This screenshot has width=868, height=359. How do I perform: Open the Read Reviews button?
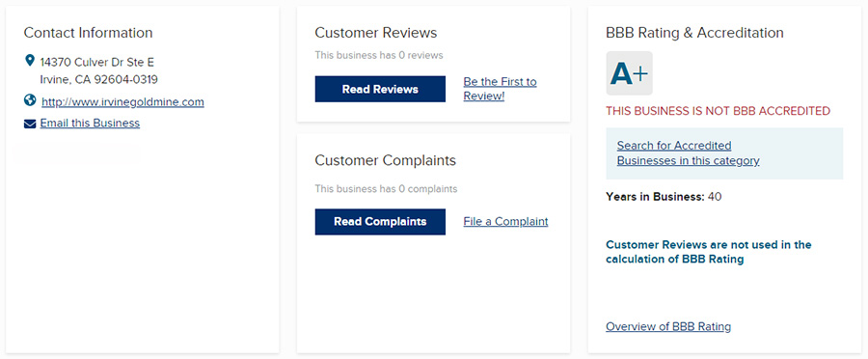pyautogui.click(x=380, y=89)
